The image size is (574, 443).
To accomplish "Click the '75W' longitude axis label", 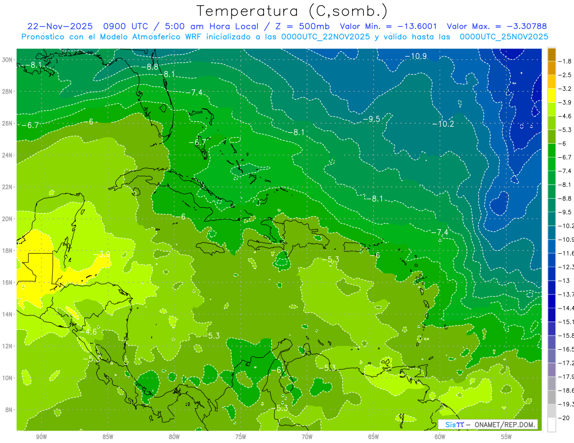I will 241,437.
